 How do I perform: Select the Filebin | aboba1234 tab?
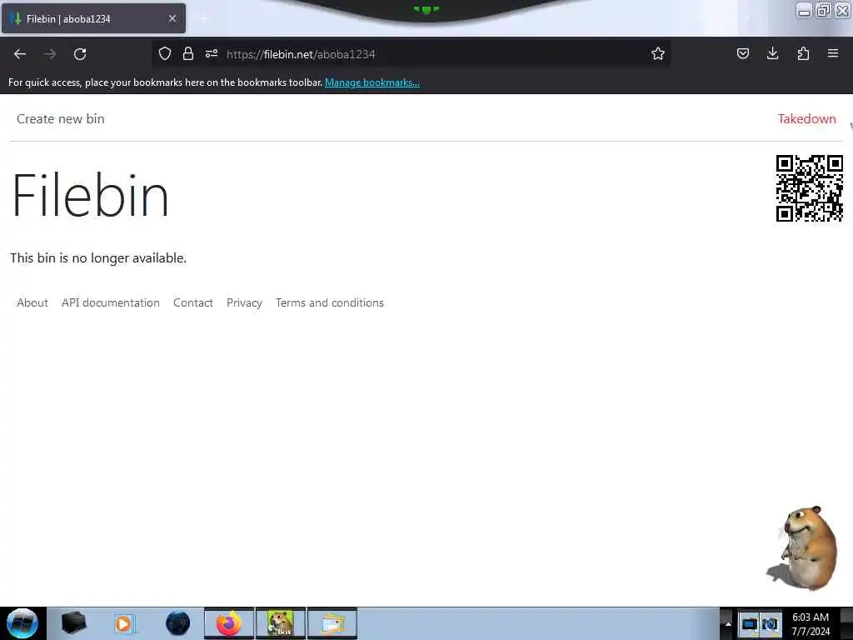93,18
